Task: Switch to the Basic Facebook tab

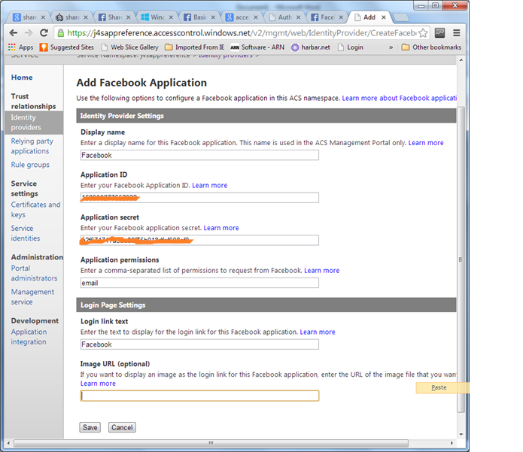Action: [x=199, y=17]
